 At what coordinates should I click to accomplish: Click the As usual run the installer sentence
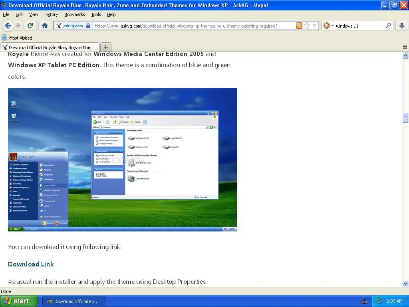point(107,282)
